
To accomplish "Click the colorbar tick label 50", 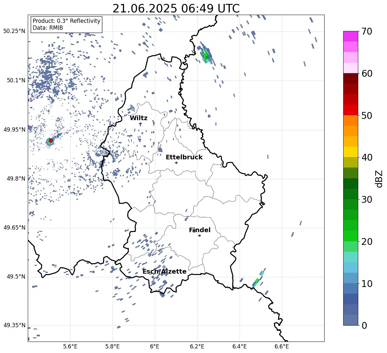I will [366, 116].
